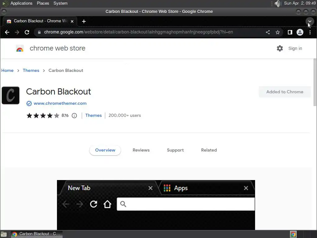317x238 pixels.
Task: Open the Chrome three-dot menu
Action: pos(310,32)
